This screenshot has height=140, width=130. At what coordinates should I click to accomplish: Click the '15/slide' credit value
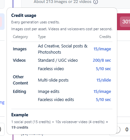click(x=104, y=80)
